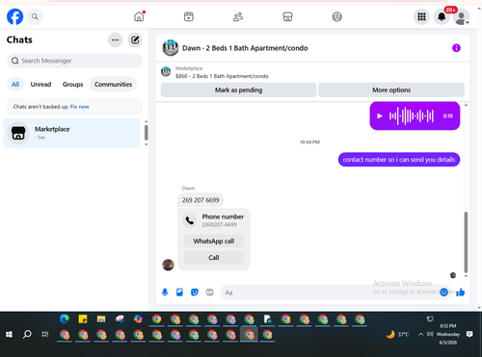Choose a GIF with the GIF icon

pos(209,293)
